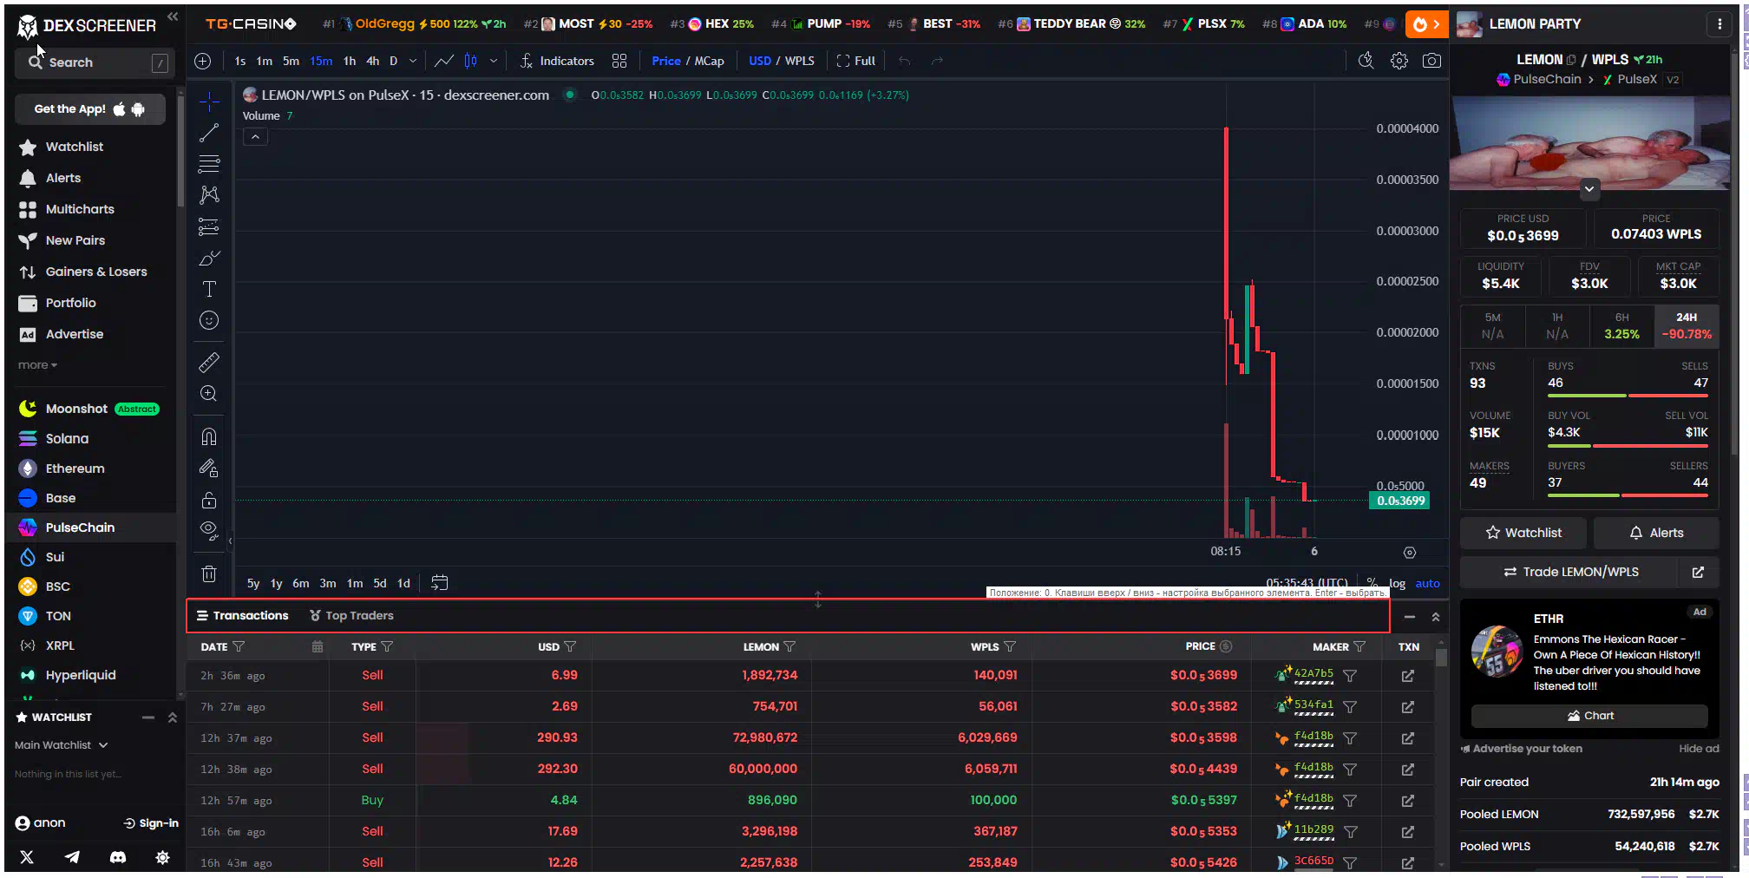Screen dimensions: 1749x878
Task: Expand the token image chevron
Action: point(1589,188)
